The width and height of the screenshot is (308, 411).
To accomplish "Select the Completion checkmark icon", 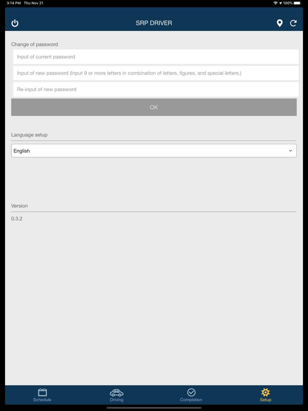I will click(x=191, y=392).
